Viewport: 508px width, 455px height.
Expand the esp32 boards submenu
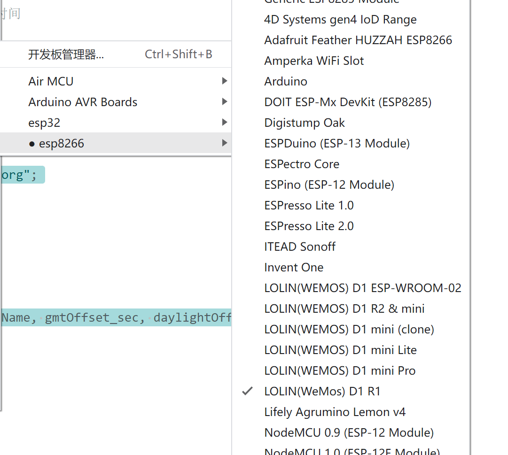point(116,123)
